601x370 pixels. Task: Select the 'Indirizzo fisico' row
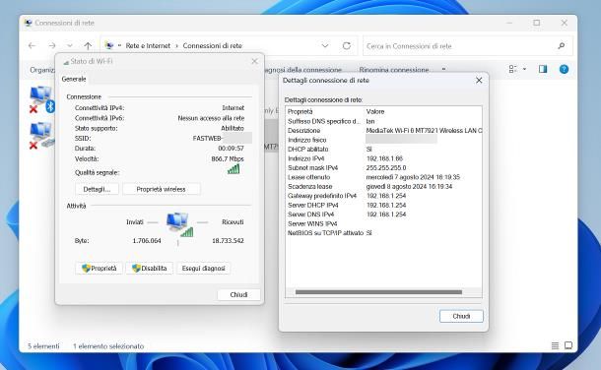[x=383, y=140]
